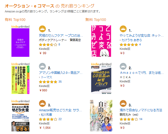Click star rating for 海外で自由なノマドになる方法
This screenshot has width=168, height=134.
[128, 119]
